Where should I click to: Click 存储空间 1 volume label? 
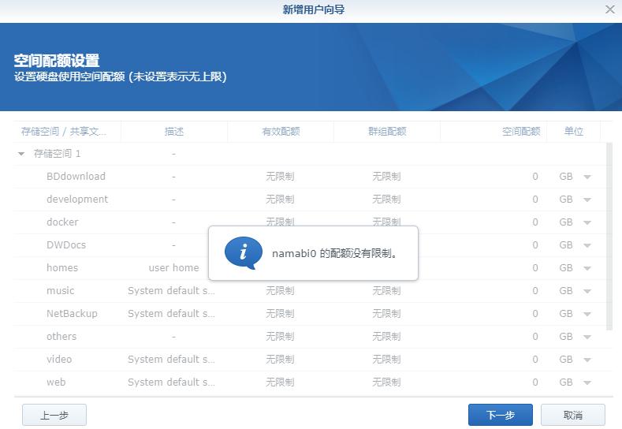pos(57,154)
